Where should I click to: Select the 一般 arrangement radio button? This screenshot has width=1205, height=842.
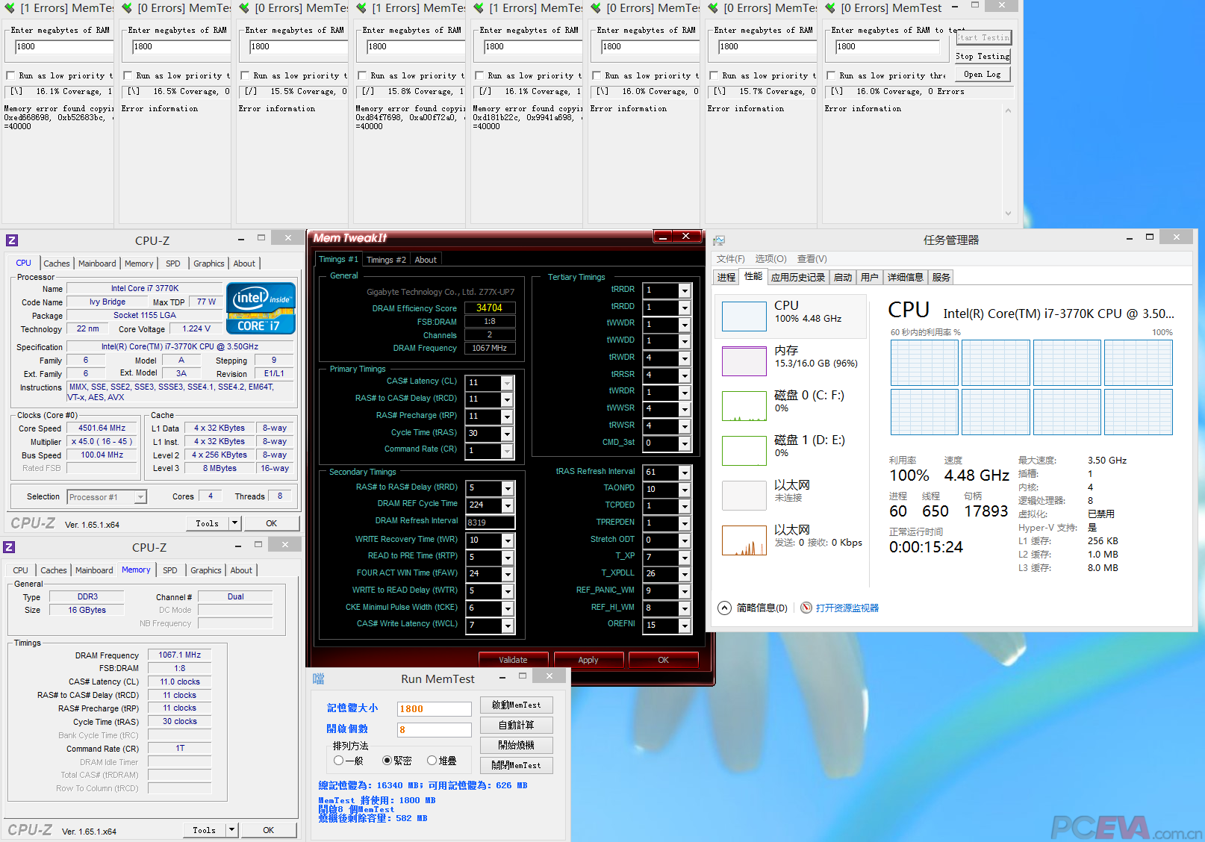tap(339, 761)
